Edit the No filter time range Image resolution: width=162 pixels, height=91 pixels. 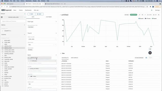(30, 50)
